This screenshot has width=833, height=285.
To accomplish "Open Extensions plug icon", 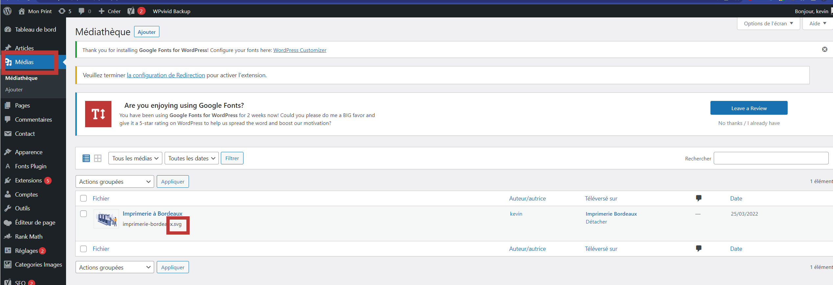I will point(8,180).
